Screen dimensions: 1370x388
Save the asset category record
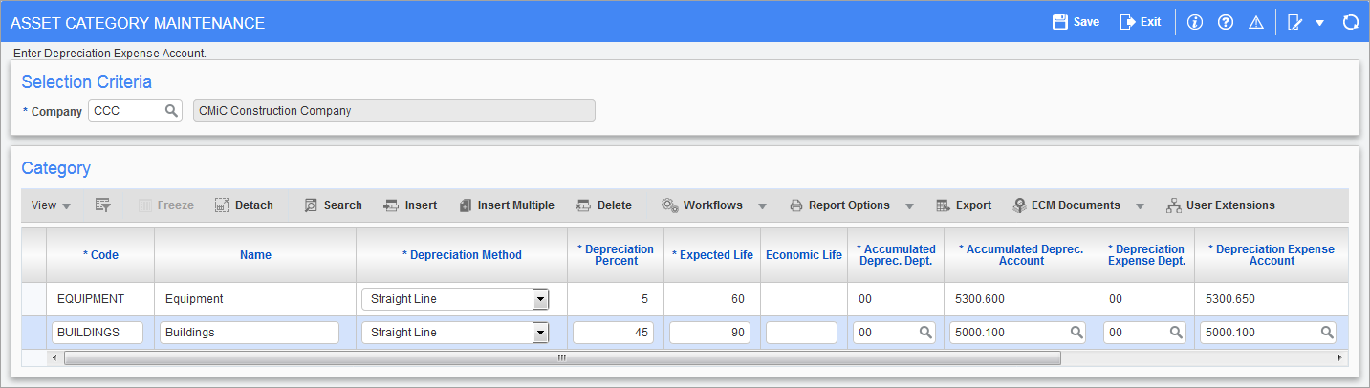1076,22
